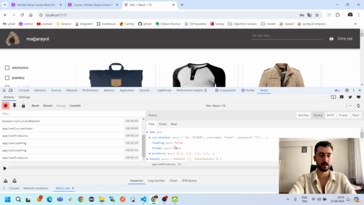364x205 pixels.
Task: Lock Redux state changes
Action: point(23,106)
